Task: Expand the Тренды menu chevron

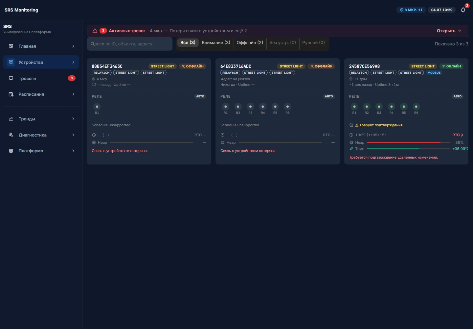Action: click(x=73, y=119)
